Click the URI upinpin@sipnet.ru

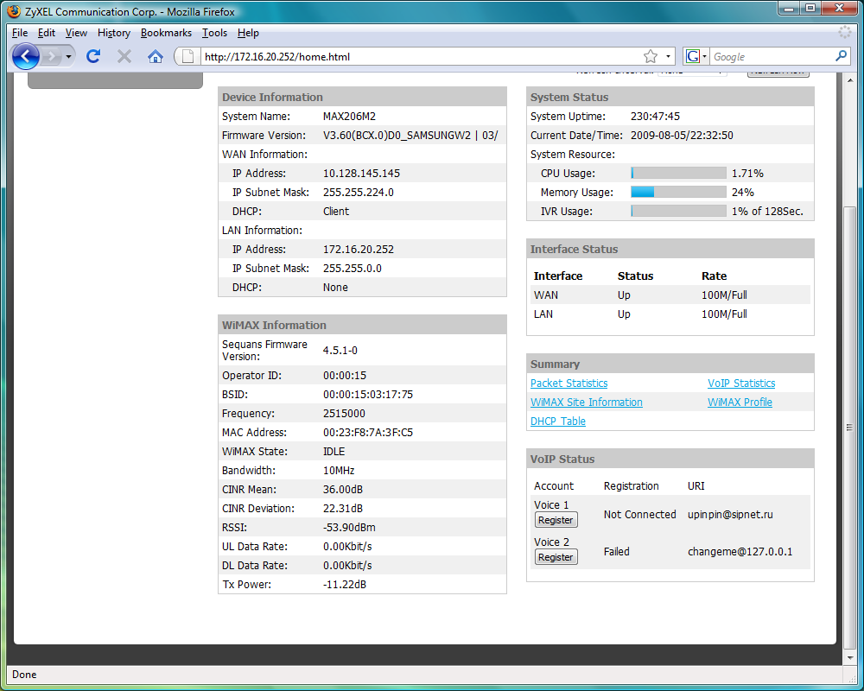point(730,514)
